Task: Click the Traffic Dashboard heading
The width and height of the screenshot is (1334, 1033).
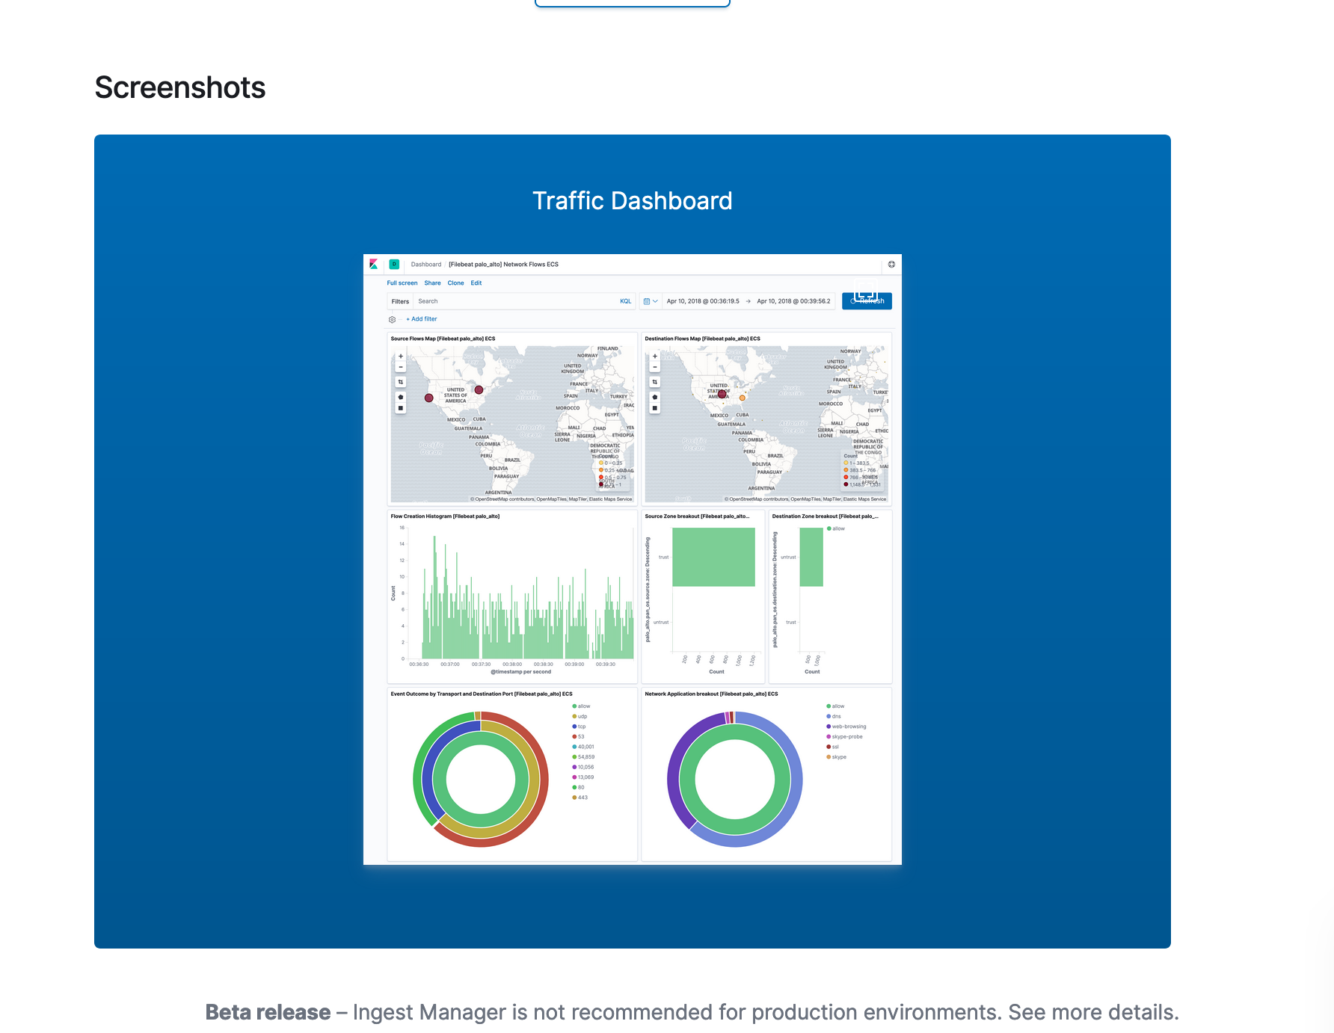Action: pos(633,201)
